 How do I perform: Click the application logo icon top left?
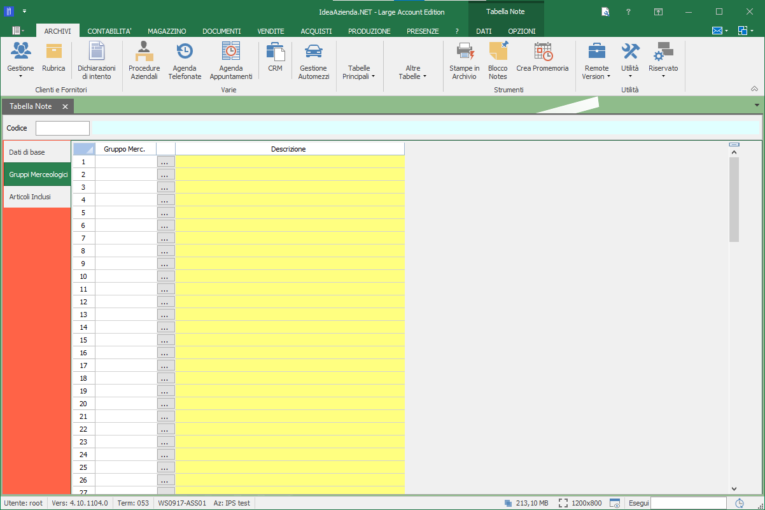tap(10, 11)
